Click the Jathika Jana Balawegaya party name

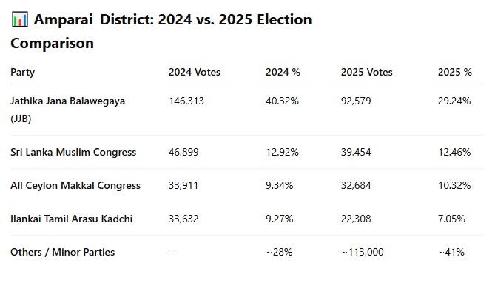pos(67,110)
